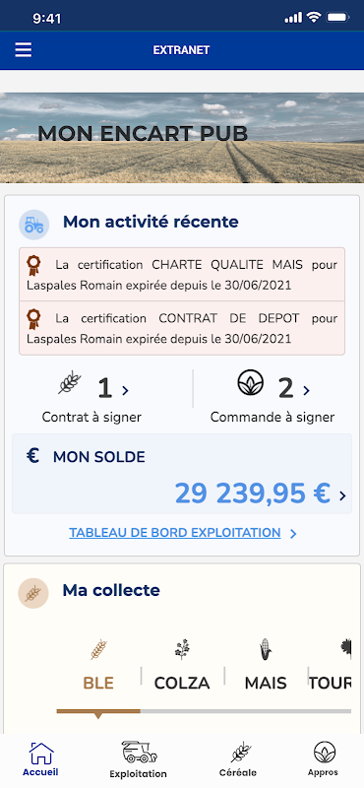Viewport: 364px width, 788px height.
Task: Tap the CONTRAT DE DEPOT certification ribbon icon
Action: [x=33, y=319]
